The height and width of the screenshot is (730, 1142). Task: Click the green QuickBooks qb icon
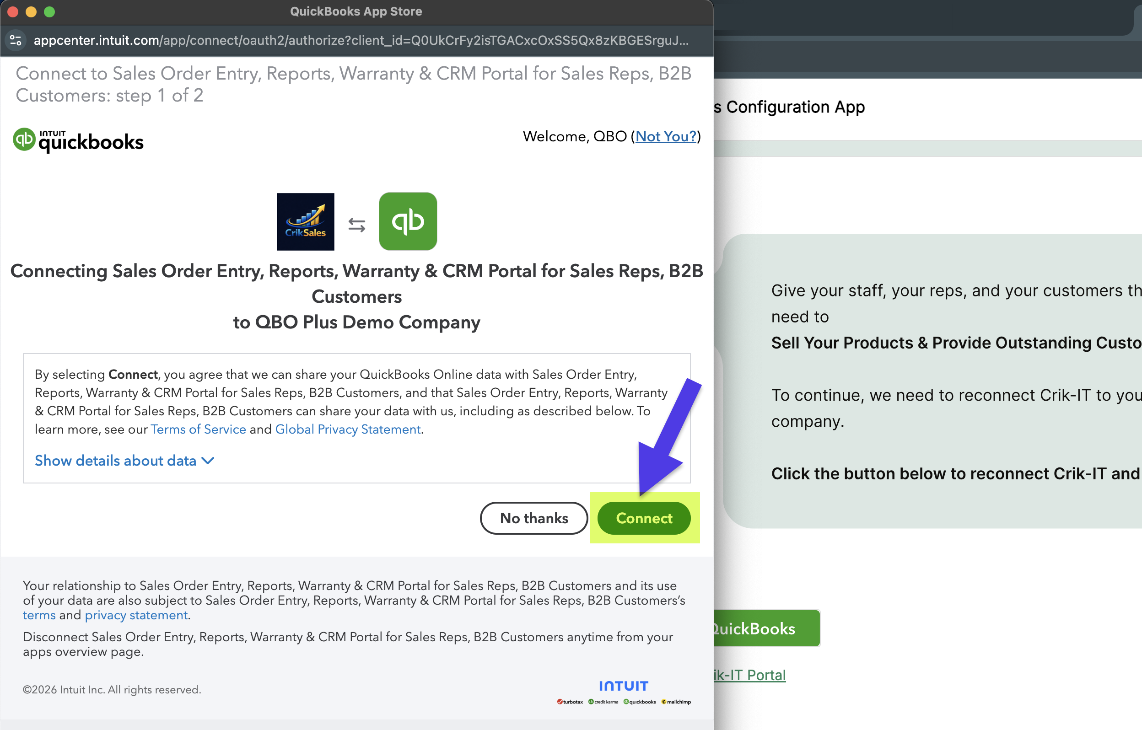click(408, 221)
